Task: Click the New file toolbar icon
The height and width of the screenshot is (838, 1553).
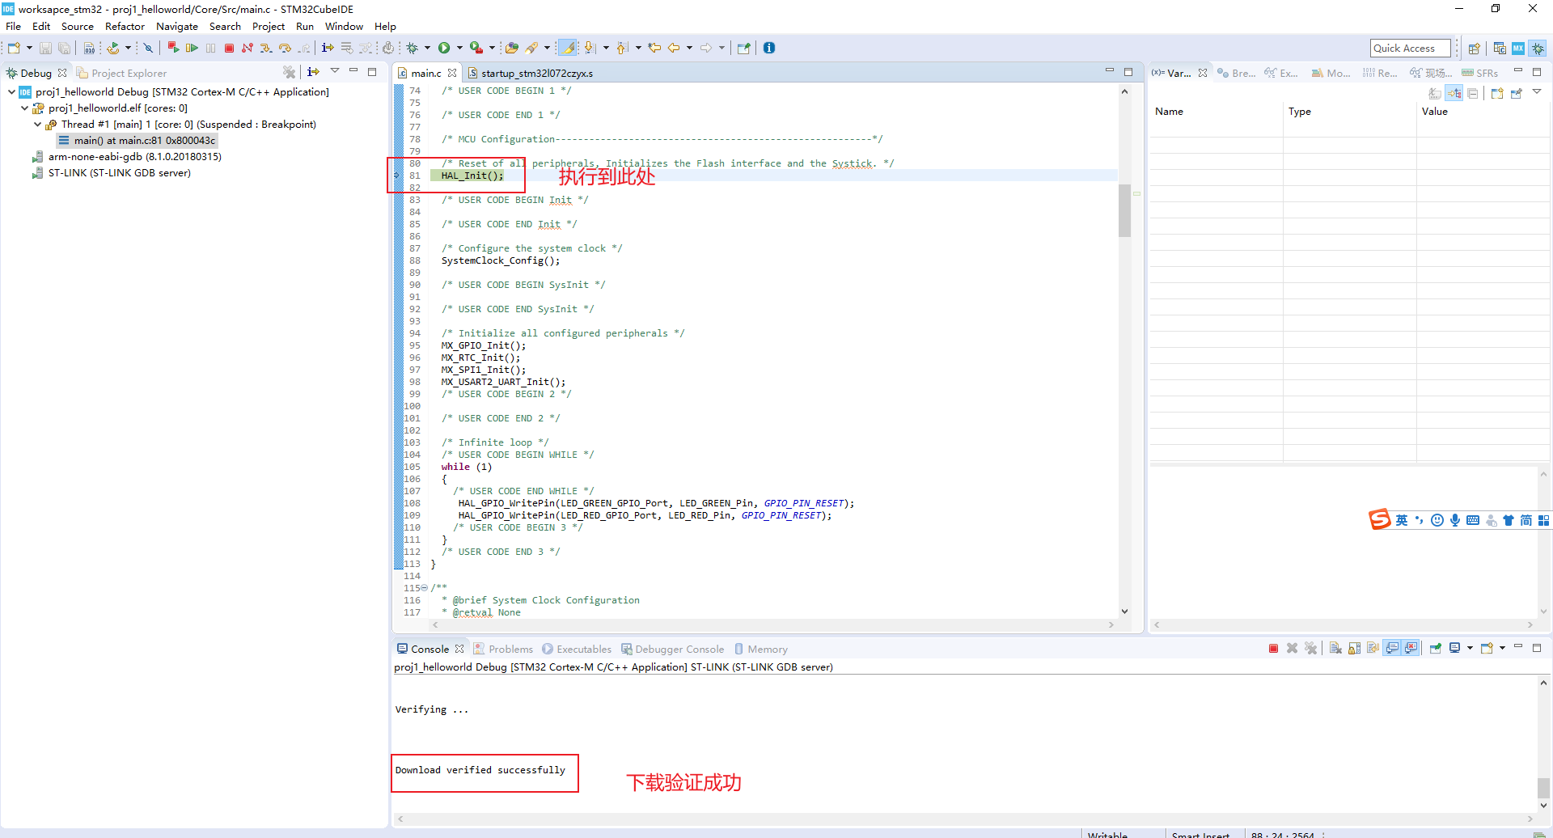Action: [x=14, y=48]
